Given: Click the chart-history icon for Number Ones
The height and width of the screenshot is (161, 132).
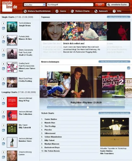Looking at the screenshot, I should (x=3, y=144).
